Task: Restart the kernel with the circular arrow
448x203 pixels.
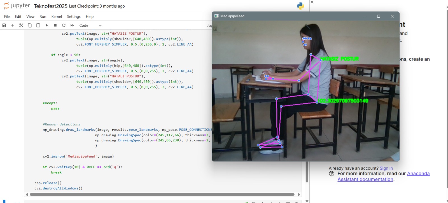Action: 64,25
